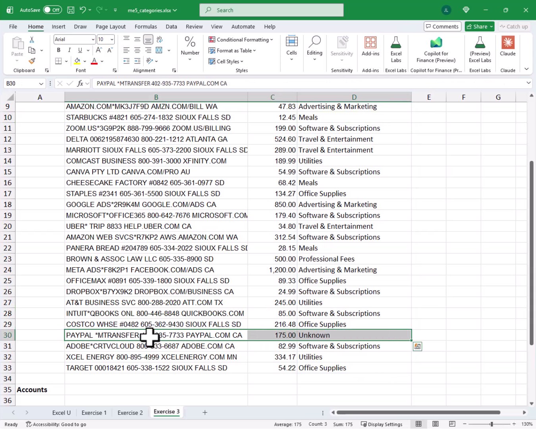The image size is (536, 429).
Task: Switch to the Page Layout tab
Action: tap(110, 27)
